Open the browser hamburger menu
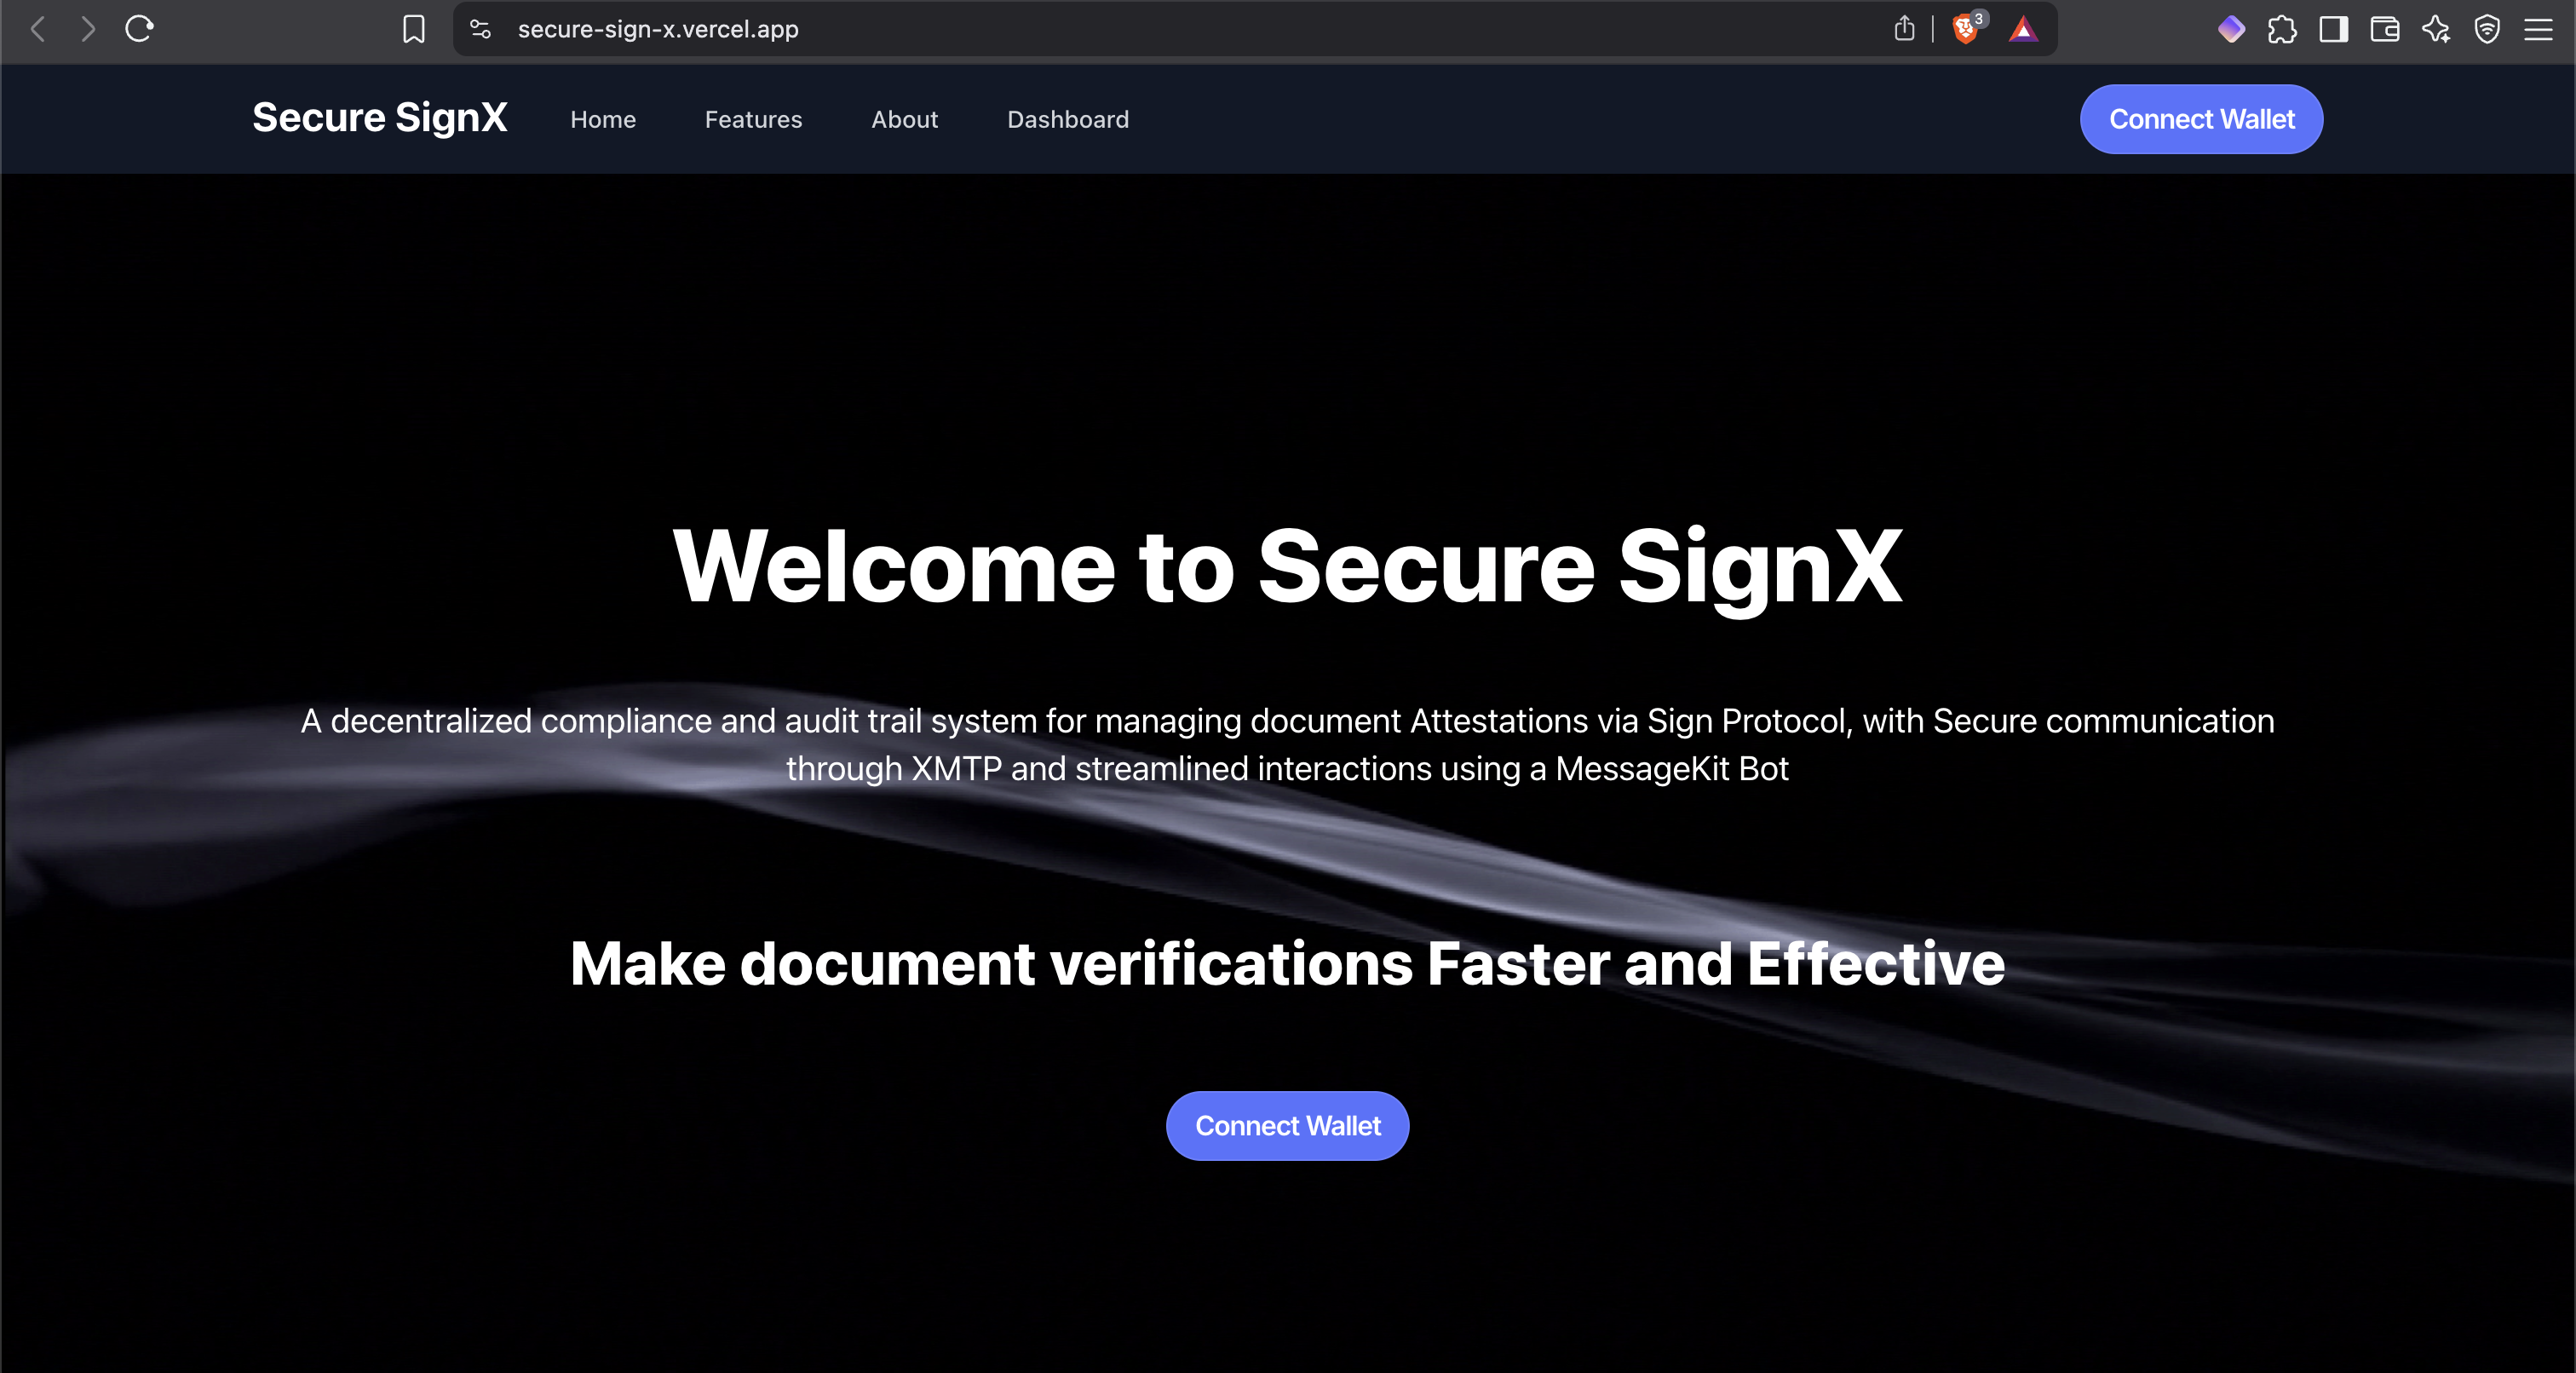The image size is (2576, 1373). [x=2538, y=29]
